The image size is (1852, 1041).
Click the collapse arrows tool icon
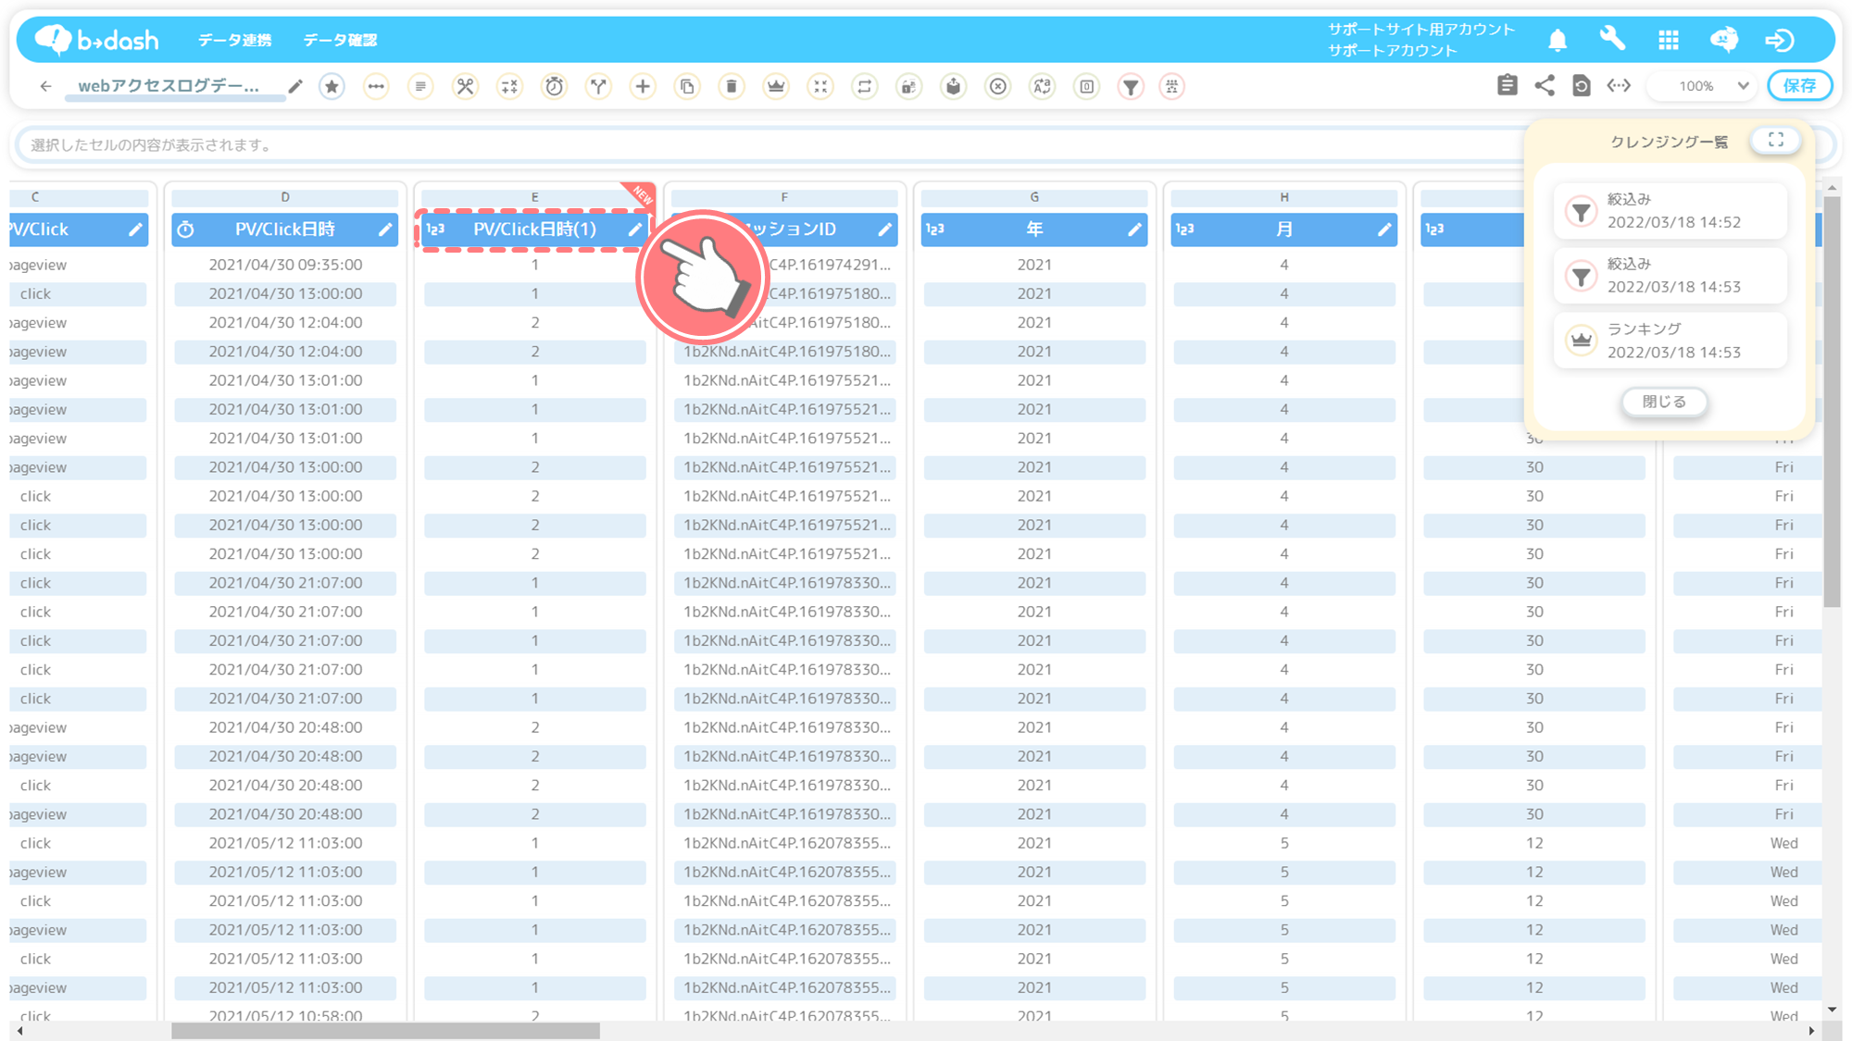click(820, 86)
